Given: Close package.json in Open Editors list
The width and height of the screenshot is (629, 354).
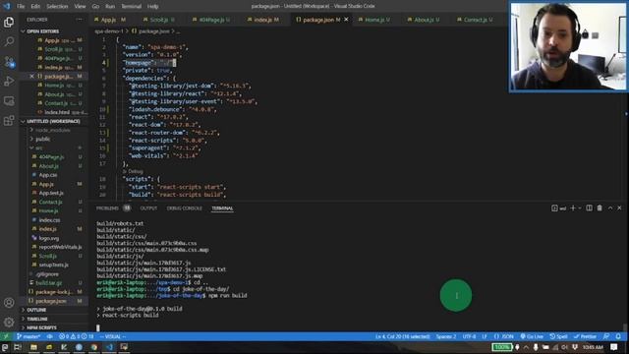Looking at the screenshot, I should 31,77.
